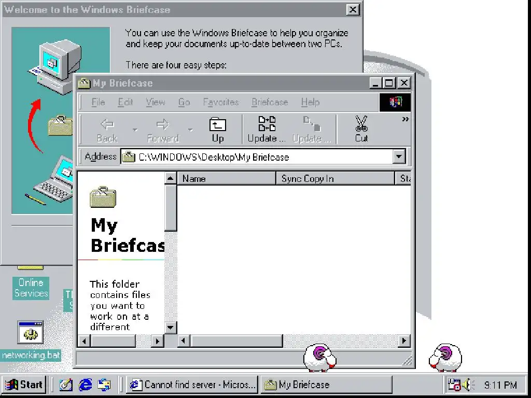Open the Favorites menu
The width and height of the screenshot is (531, 398).
(221, 102)
